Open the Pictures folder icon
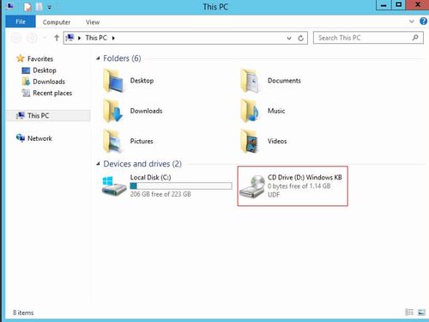 (x=112, y=141)
